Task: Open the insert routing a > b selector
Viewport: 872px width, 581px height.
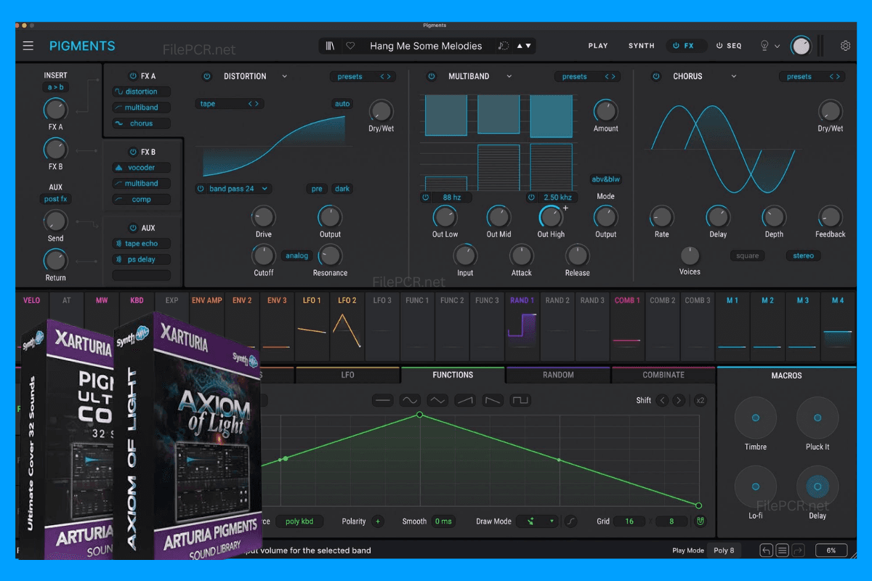Action: click(x=55, y=88)
